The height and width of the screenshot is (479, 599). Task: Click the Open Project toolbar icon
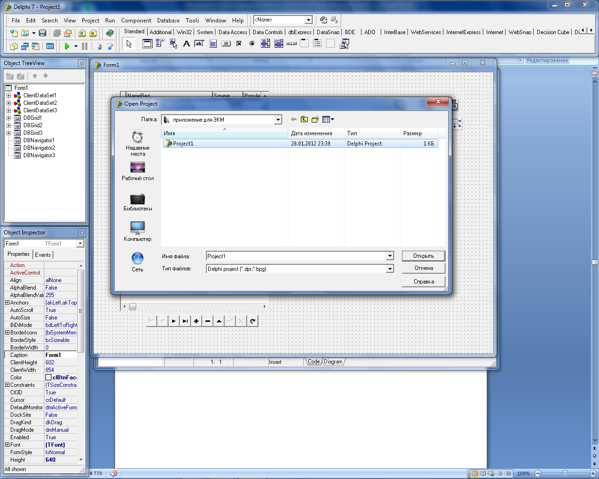(x=68, y=33)
